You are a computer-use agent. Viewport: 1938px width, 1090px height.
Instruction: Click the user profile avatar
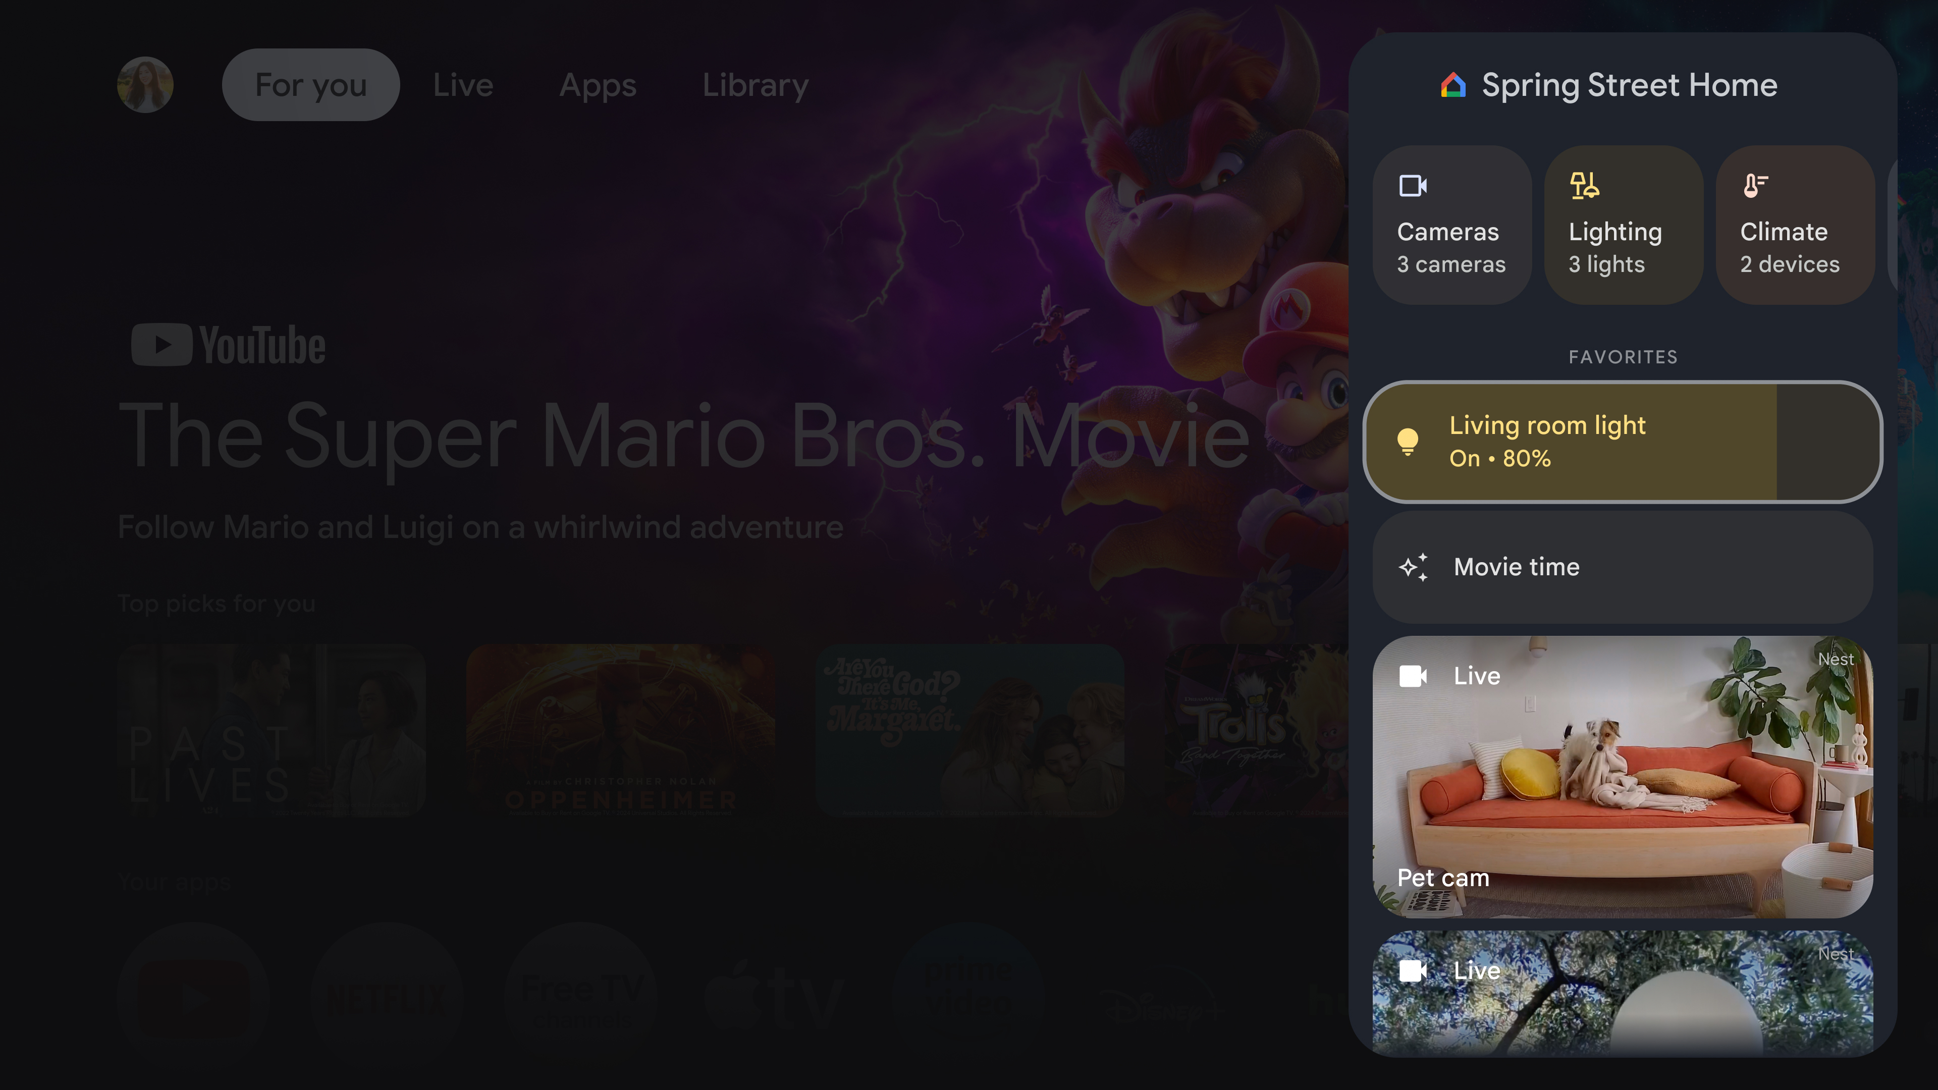click(145, 84)
